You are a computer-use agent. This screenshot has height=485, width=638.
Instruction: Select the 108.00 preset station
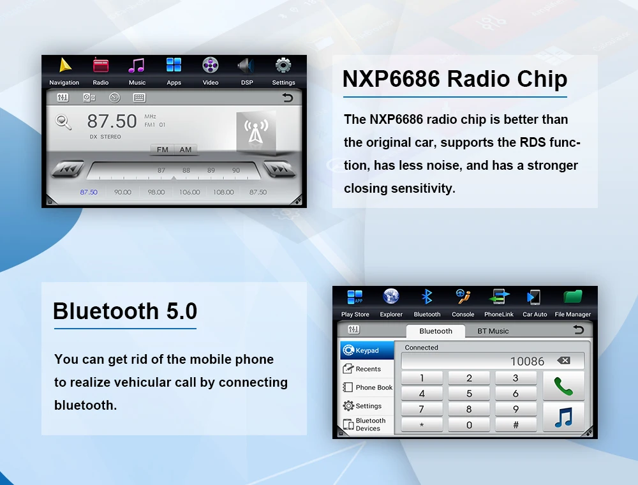coord(223,192)
